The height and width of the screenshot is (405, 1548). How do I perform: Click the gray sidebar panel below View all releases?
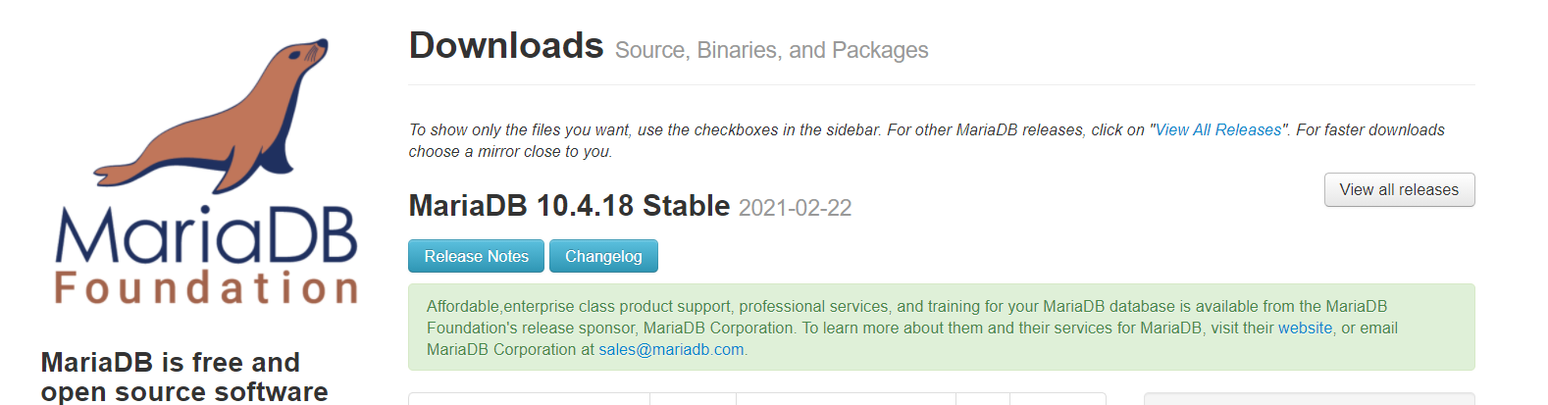tap(1309, 399)
